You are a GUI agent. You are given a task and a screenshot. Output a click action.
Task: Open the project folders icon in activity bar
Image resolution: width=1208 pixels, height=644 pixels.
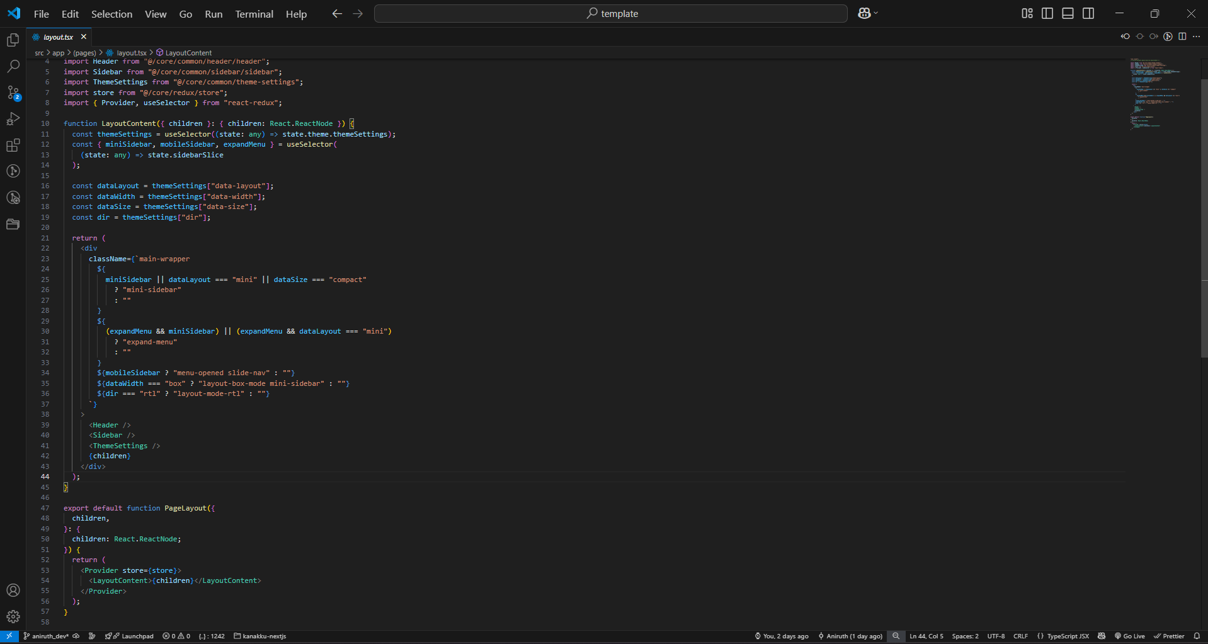click(13, 224)
